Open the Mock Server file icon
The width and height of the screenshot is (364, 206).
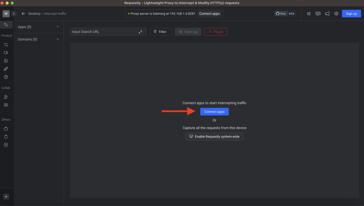pos(6,60)
